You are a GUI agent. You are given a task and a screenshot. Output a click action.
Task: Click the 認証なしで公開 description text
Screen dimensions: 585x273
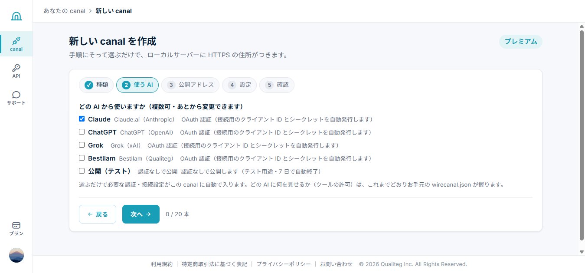coord(157,171)
